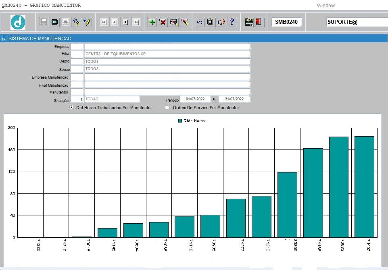Click the Depto code field
Viewport: 388px width, 270px height.
(77, 62)
